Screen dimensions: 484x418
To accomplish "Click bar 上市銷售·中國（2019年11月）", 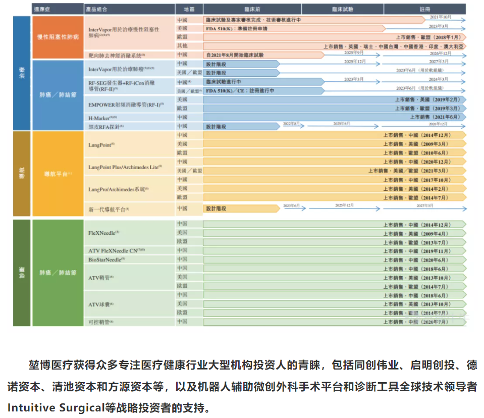I will pos(335,251).
